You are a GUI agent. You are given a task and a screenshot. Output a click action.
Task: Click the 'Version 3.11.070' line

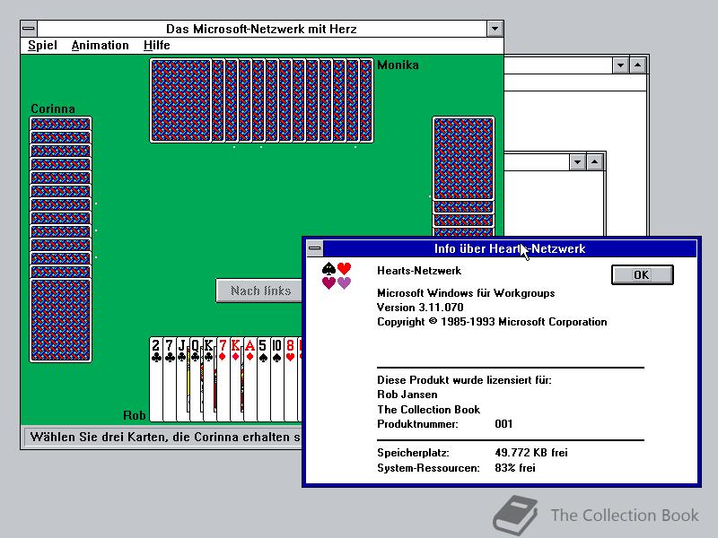pyautogui.click(x=420, y=308)
